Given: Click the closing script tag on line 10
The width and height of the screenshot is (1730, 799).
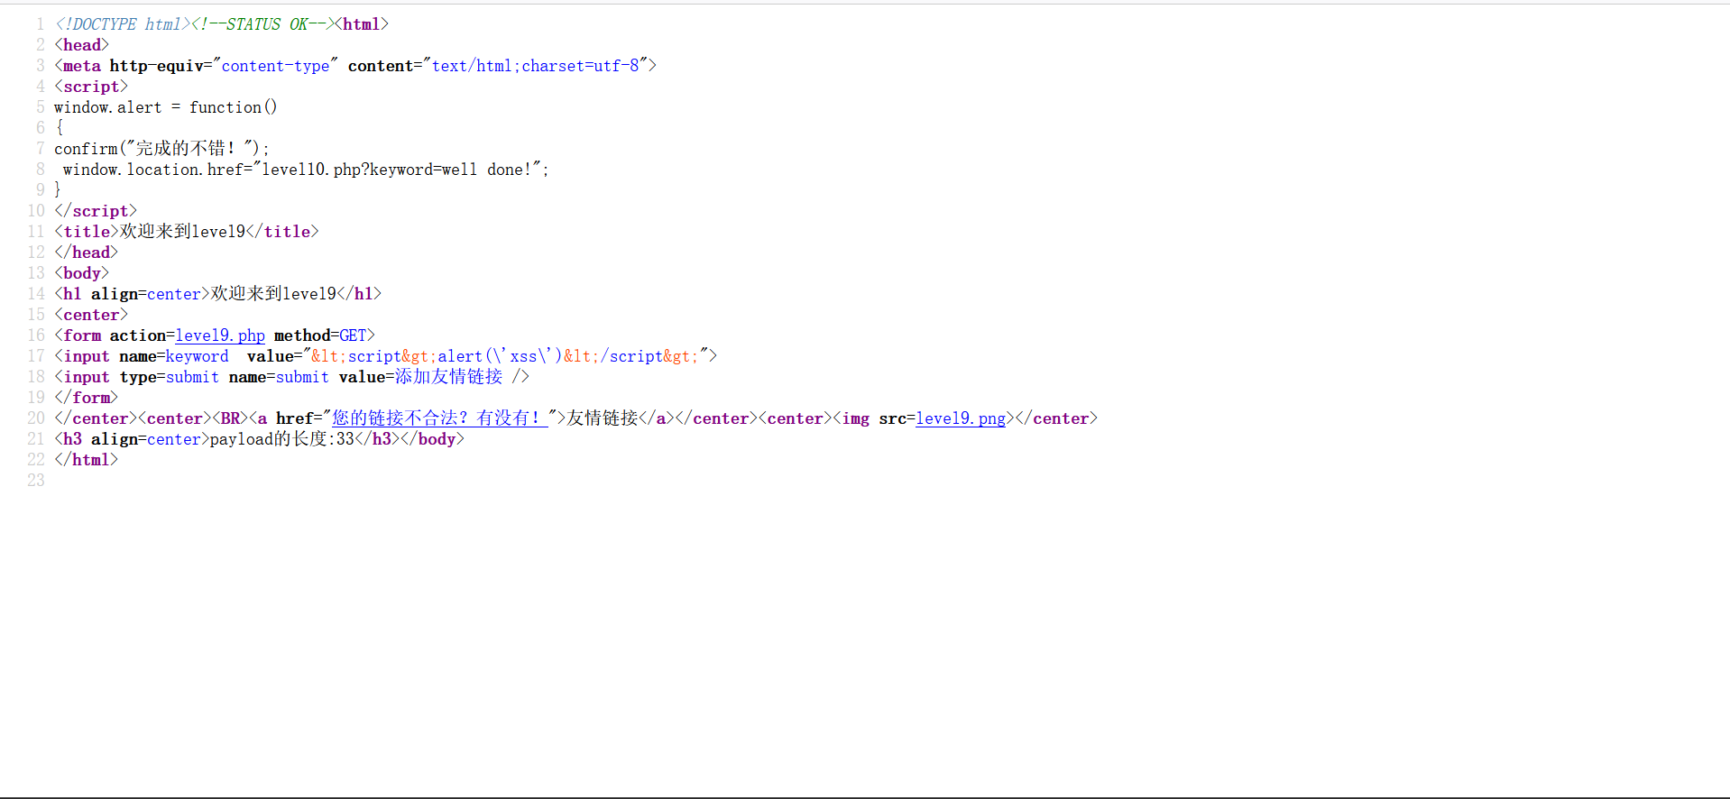Looking at the screenshot, I should point(96,211).
